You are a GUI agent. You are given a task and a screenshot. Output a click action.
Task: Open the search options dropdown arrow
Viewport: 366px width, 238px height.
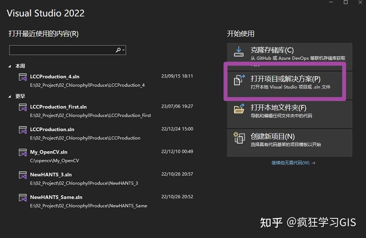[123, 50]
